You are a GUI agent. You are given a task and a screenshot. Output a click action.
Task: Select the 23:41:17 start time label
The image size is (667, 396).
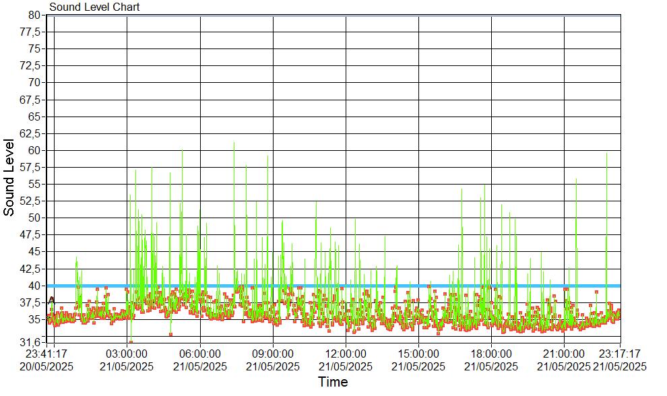point(46,354)
